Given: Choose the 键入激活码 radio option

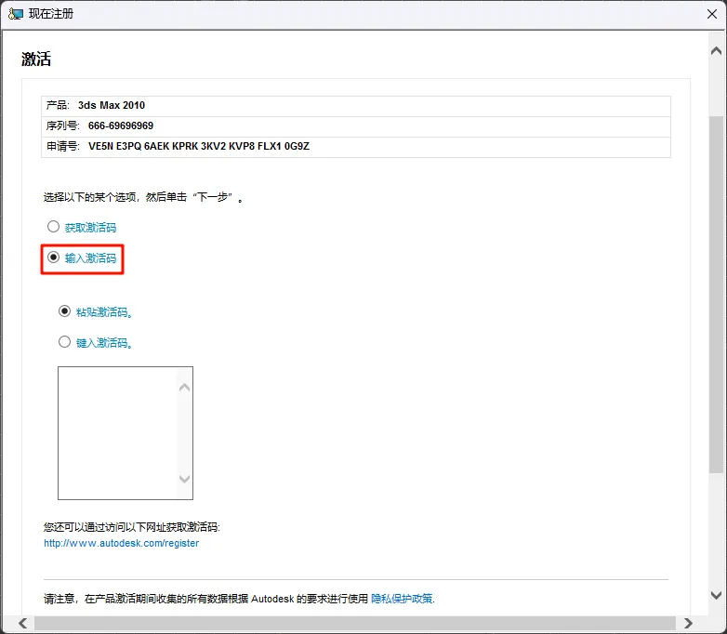Looking at the screenshot, I should pyautogui.click(x=64, y=342).
